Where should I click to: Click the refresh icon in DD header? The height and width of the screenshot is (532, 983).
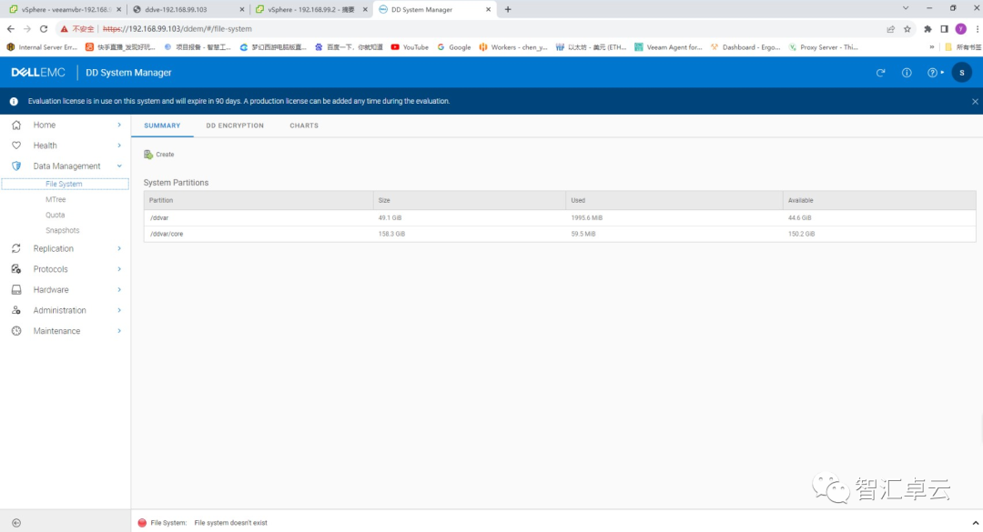point(880,73)
